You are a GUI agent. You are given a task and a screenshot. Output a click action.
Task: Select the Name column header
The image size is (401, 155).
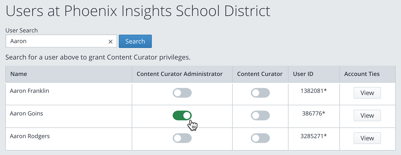[19, 74]
